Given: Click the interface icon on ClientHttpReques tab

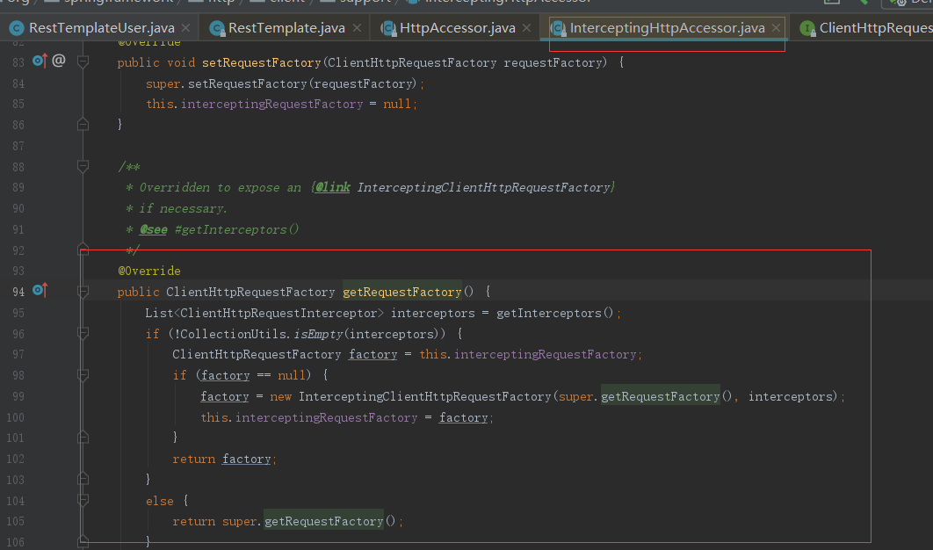Looking at the screenshot, I should (x=807, y=28).
